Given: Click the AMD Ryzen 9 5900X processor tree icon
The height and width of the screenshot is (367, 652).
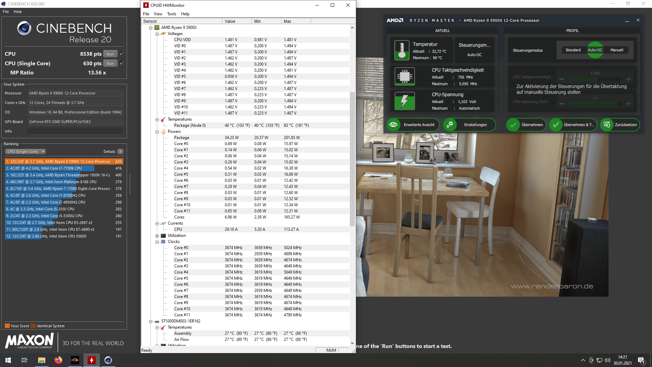Looking at the screenshot, I should (x=157, y=28).
